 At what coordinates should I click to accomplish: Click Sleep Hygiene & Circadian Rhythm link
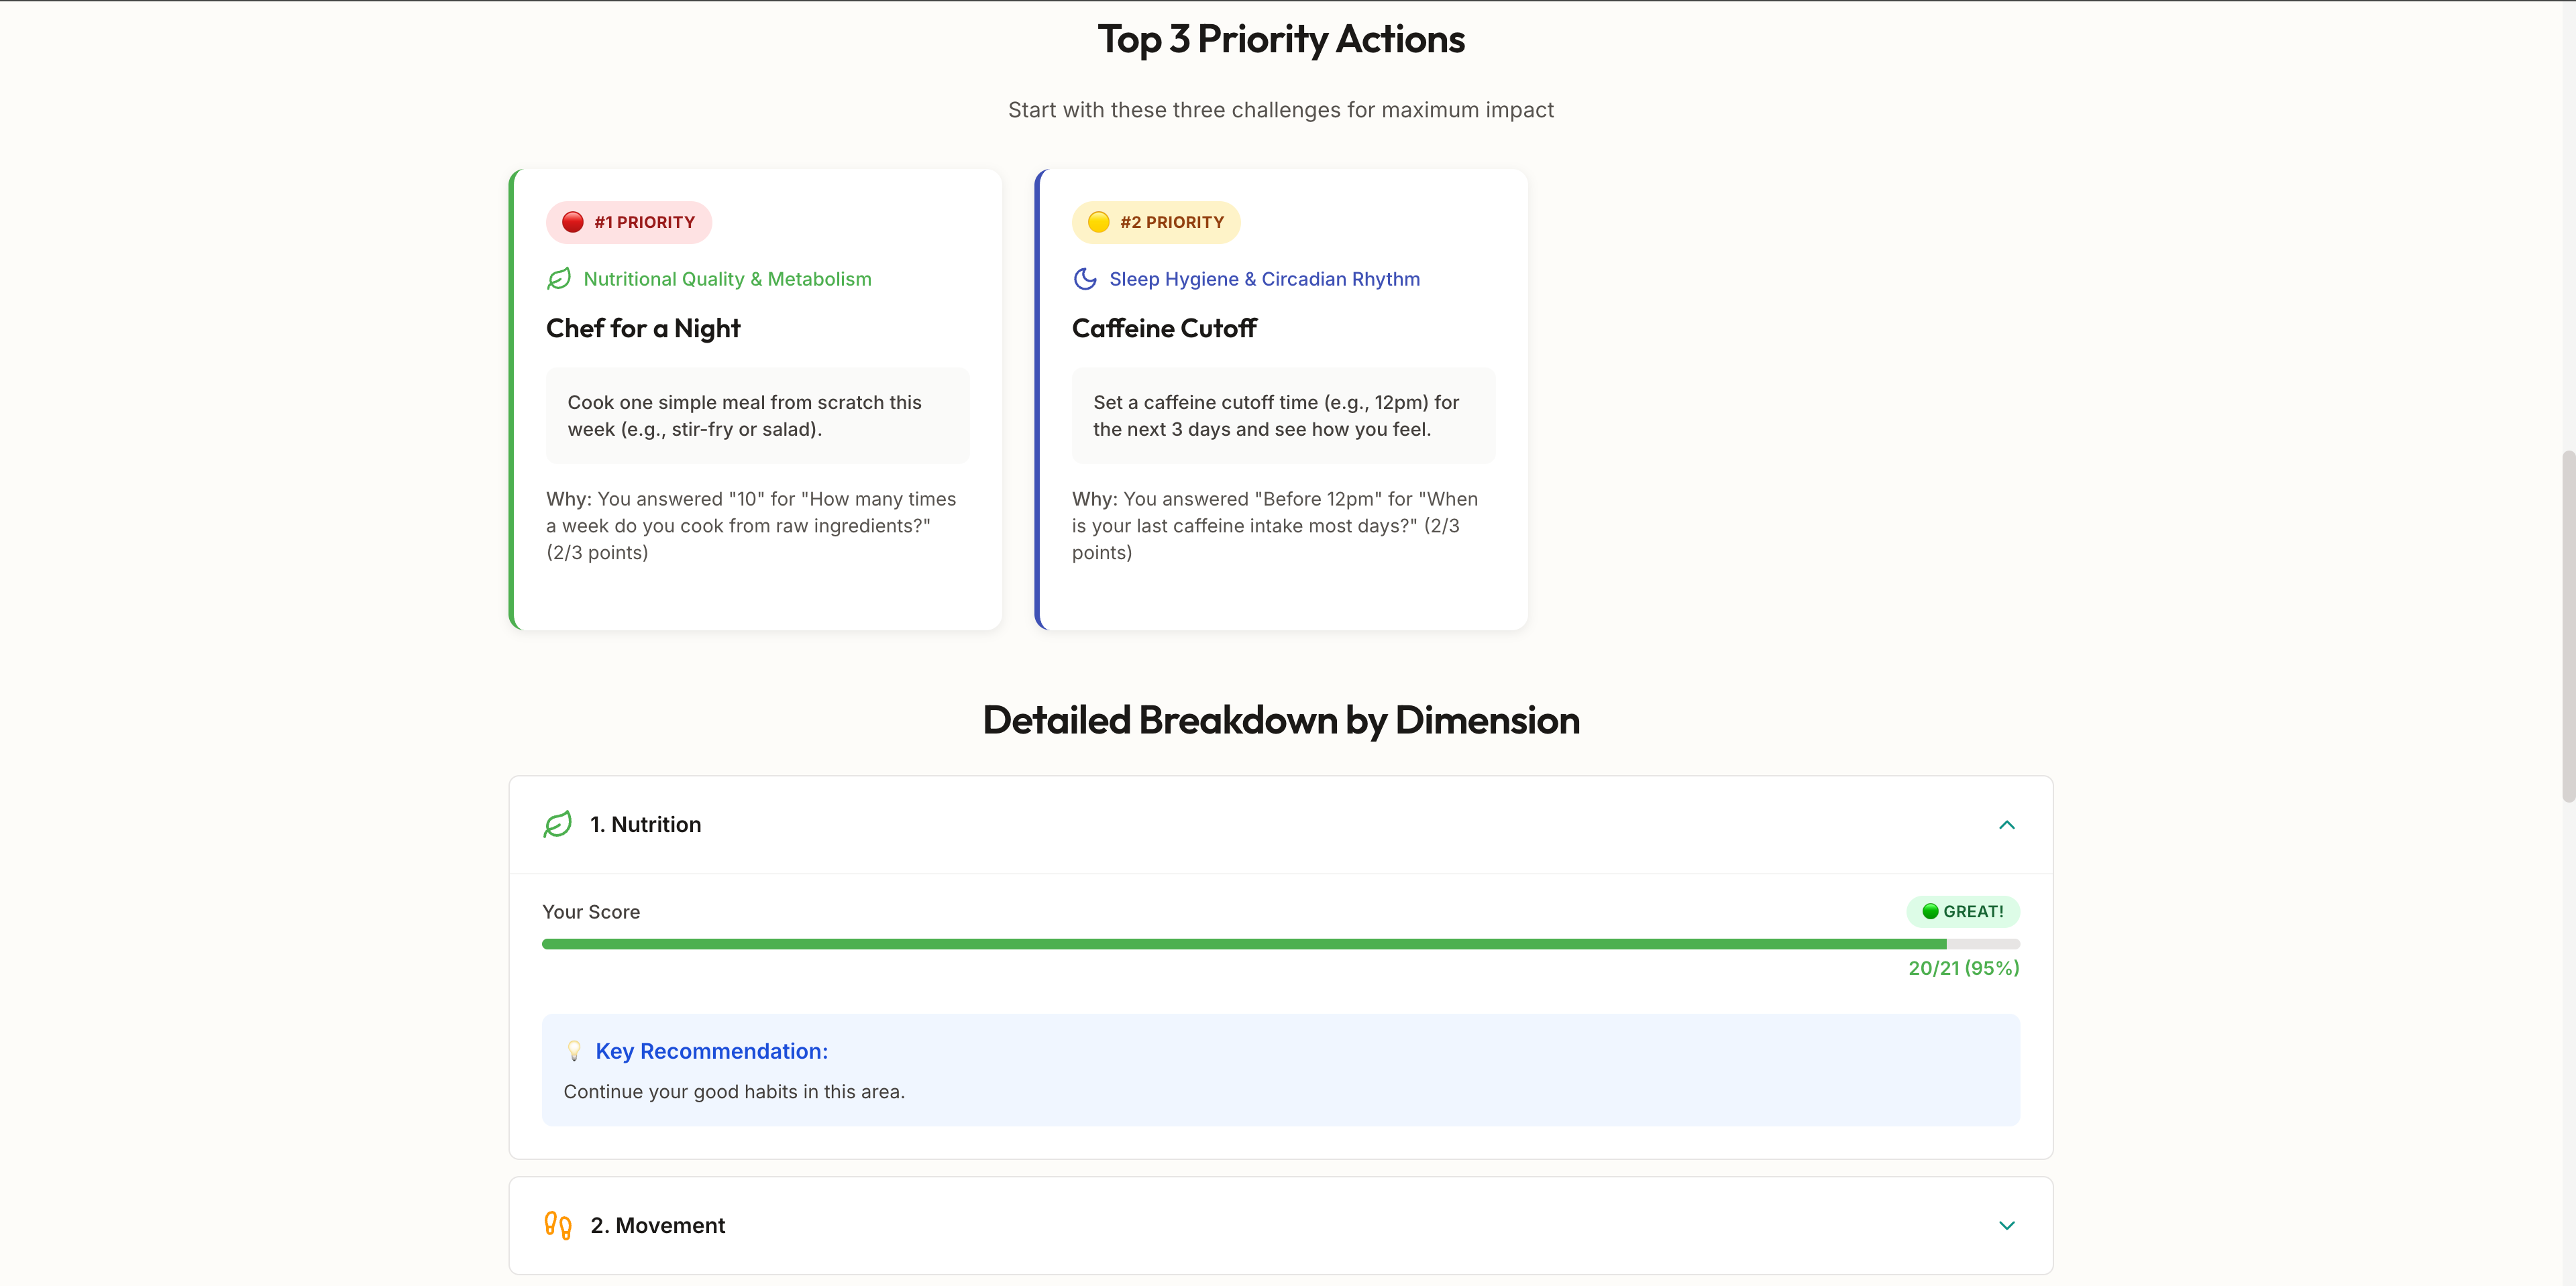click(x=1264, y=279)
